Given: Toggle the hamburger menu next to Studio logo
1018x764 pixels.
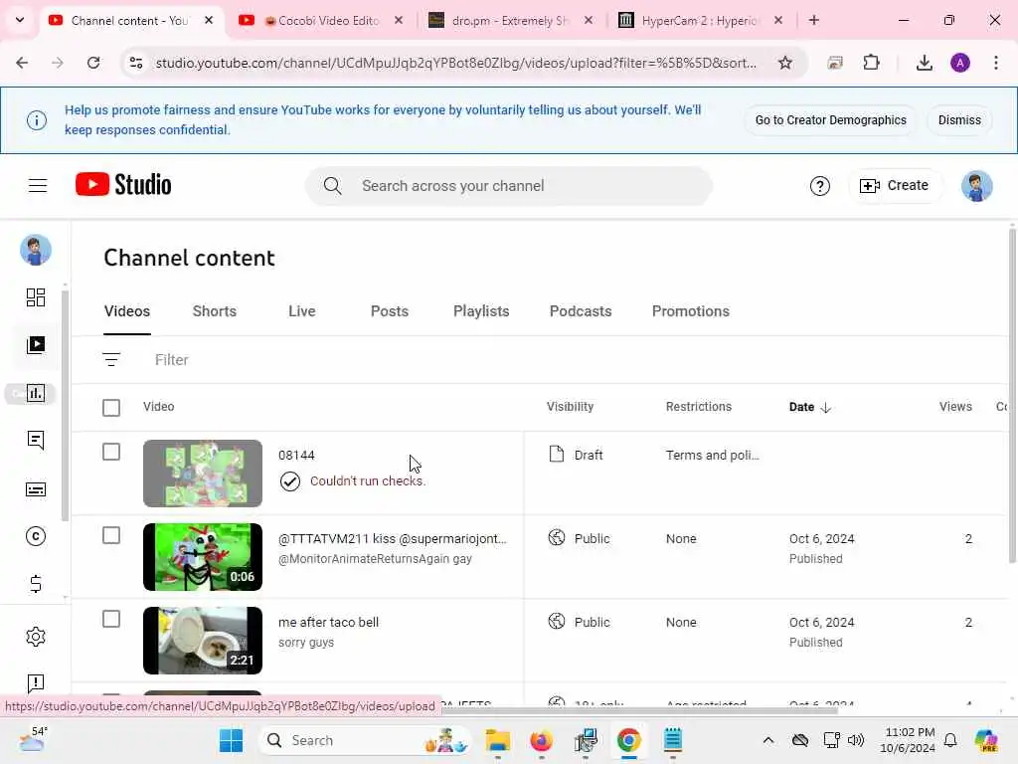Looking at the screenshot, I should [x=38, y=186].
